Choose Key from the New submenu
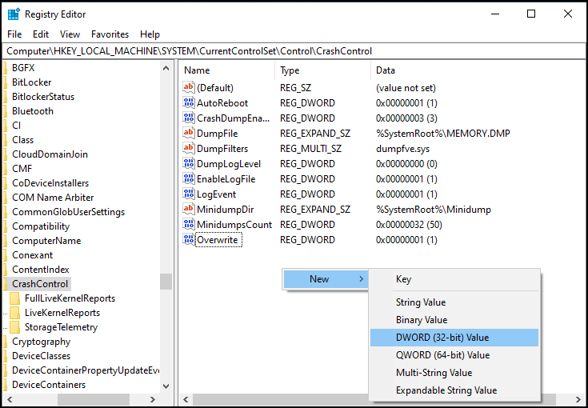Viewport: 588px width, 408px height. (x=454, y=279)
